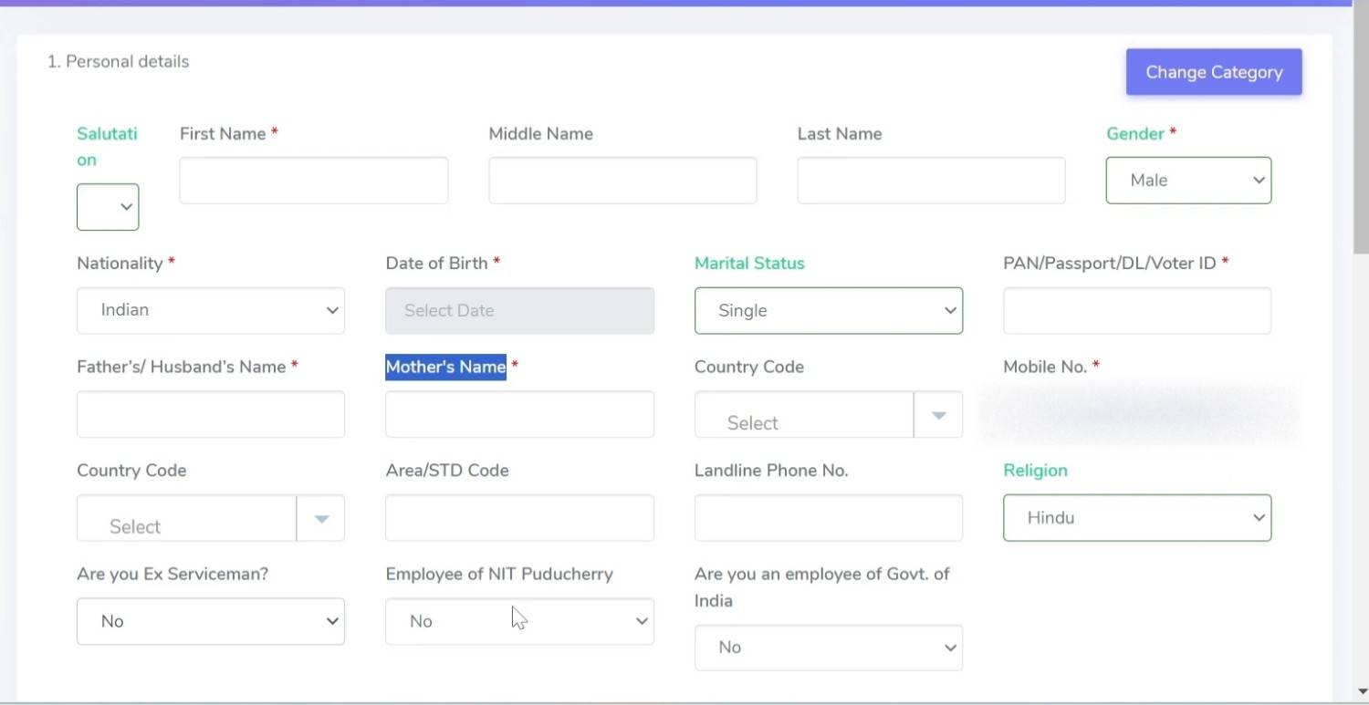
Task: Open the Employee of NIT Puducherry dropdown
Action: click(x=519, y=622)
